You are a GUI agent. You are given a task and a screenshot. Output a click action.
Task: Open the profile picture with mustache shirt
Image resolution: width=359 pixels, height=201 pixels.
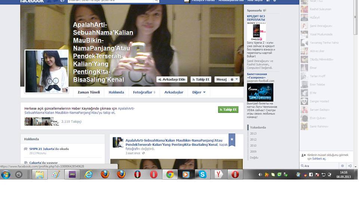(x=47, y=72)
